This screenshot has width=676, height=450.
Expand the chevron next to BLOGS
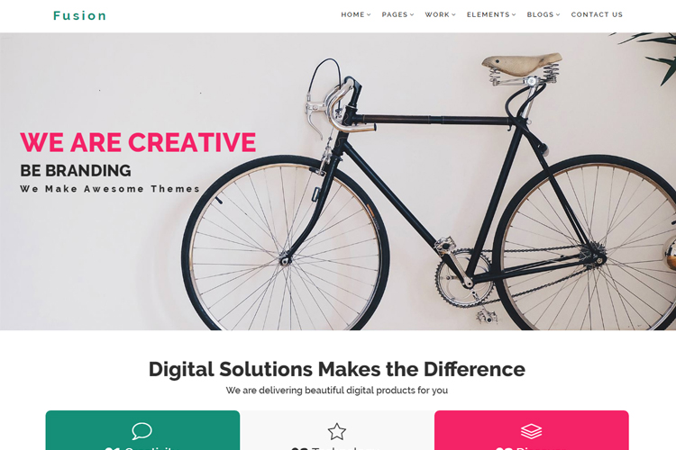(558, 14)
